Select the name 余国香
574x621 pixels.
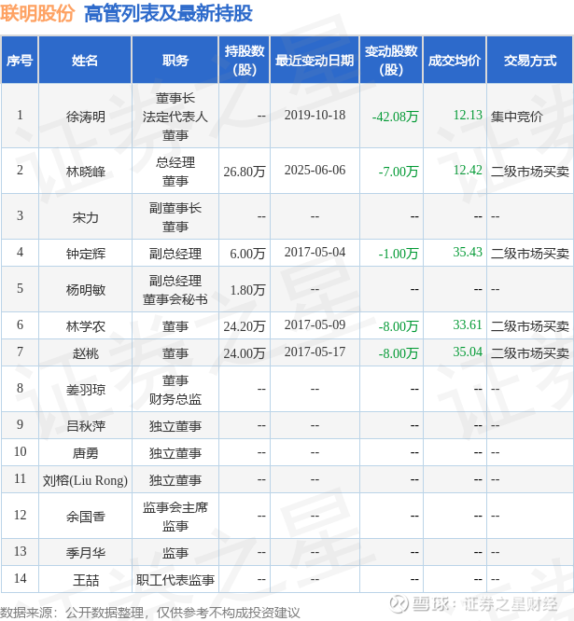(86, 516)
